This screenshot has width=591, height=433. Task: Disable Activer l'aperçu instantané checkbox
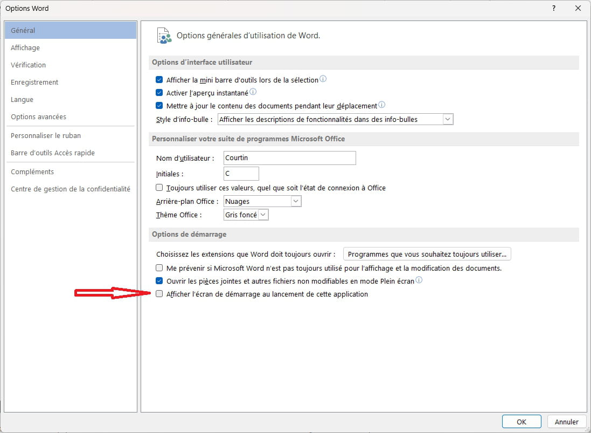coord(159,93)
